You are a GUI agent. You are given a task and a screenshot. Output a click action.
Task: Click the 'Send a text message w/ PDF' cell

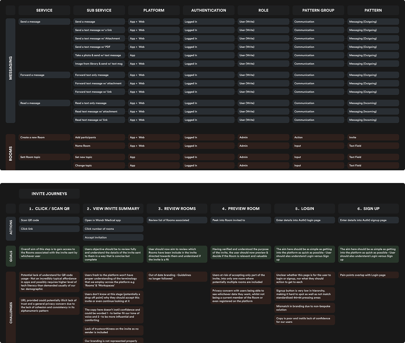99,47
